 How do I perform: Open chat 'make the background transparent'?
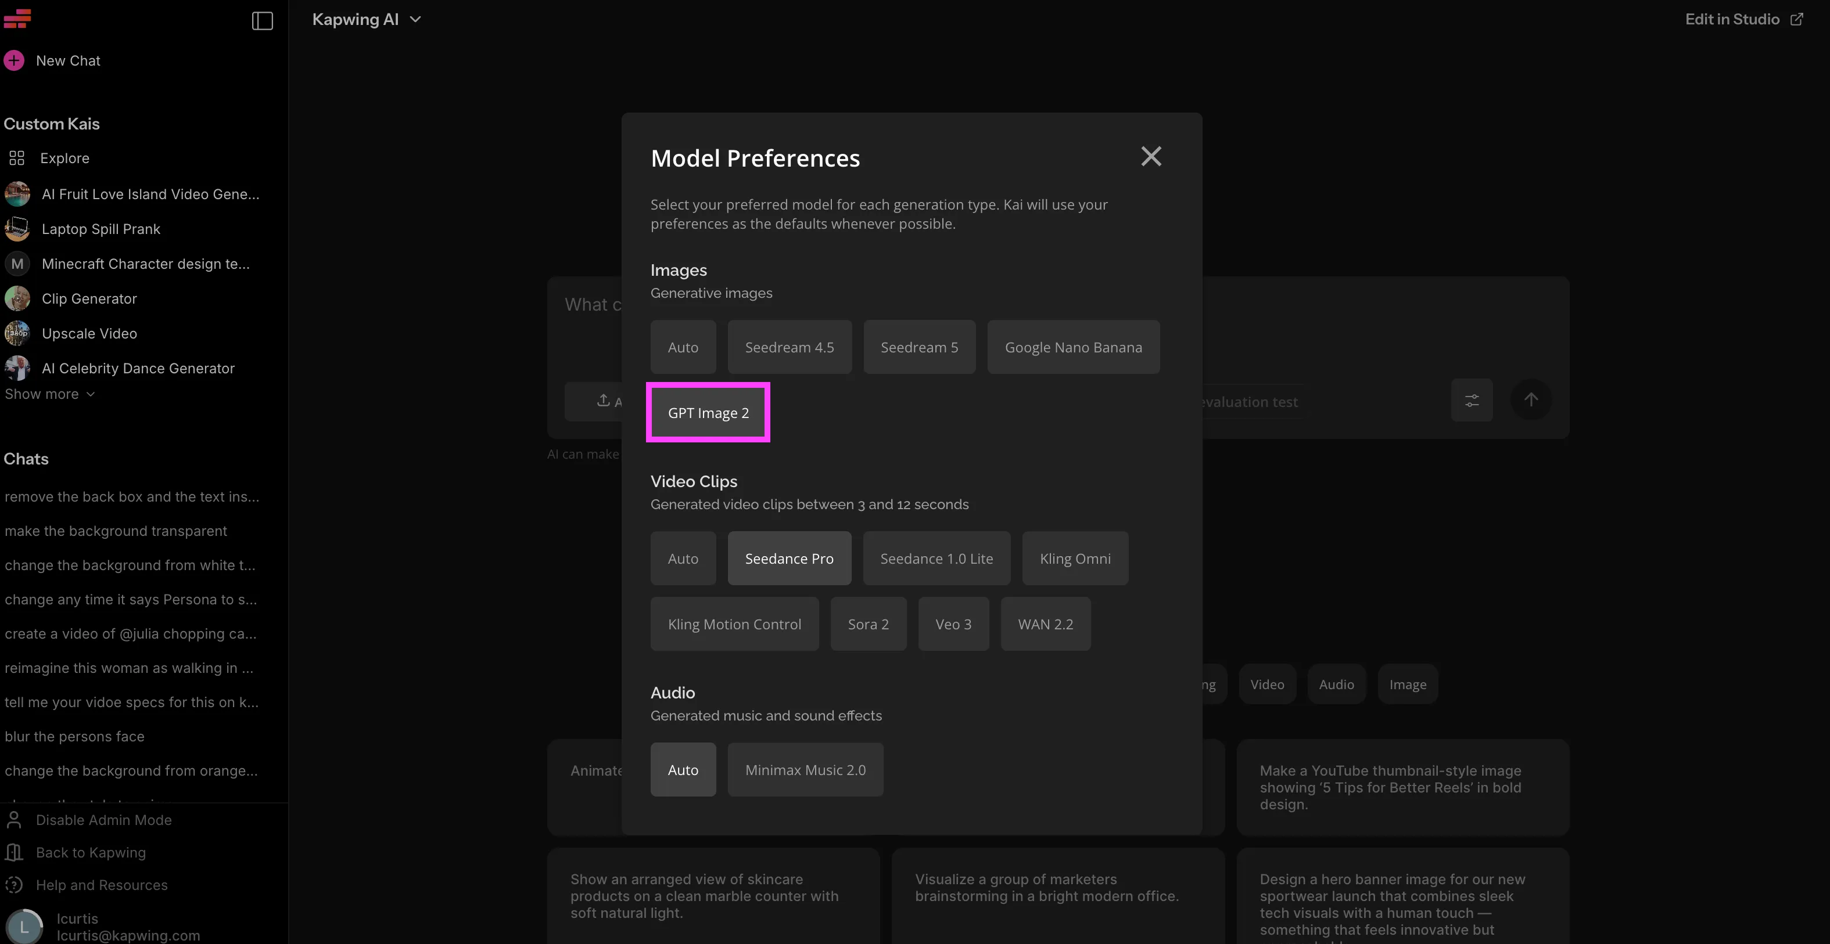pos(116,531)
